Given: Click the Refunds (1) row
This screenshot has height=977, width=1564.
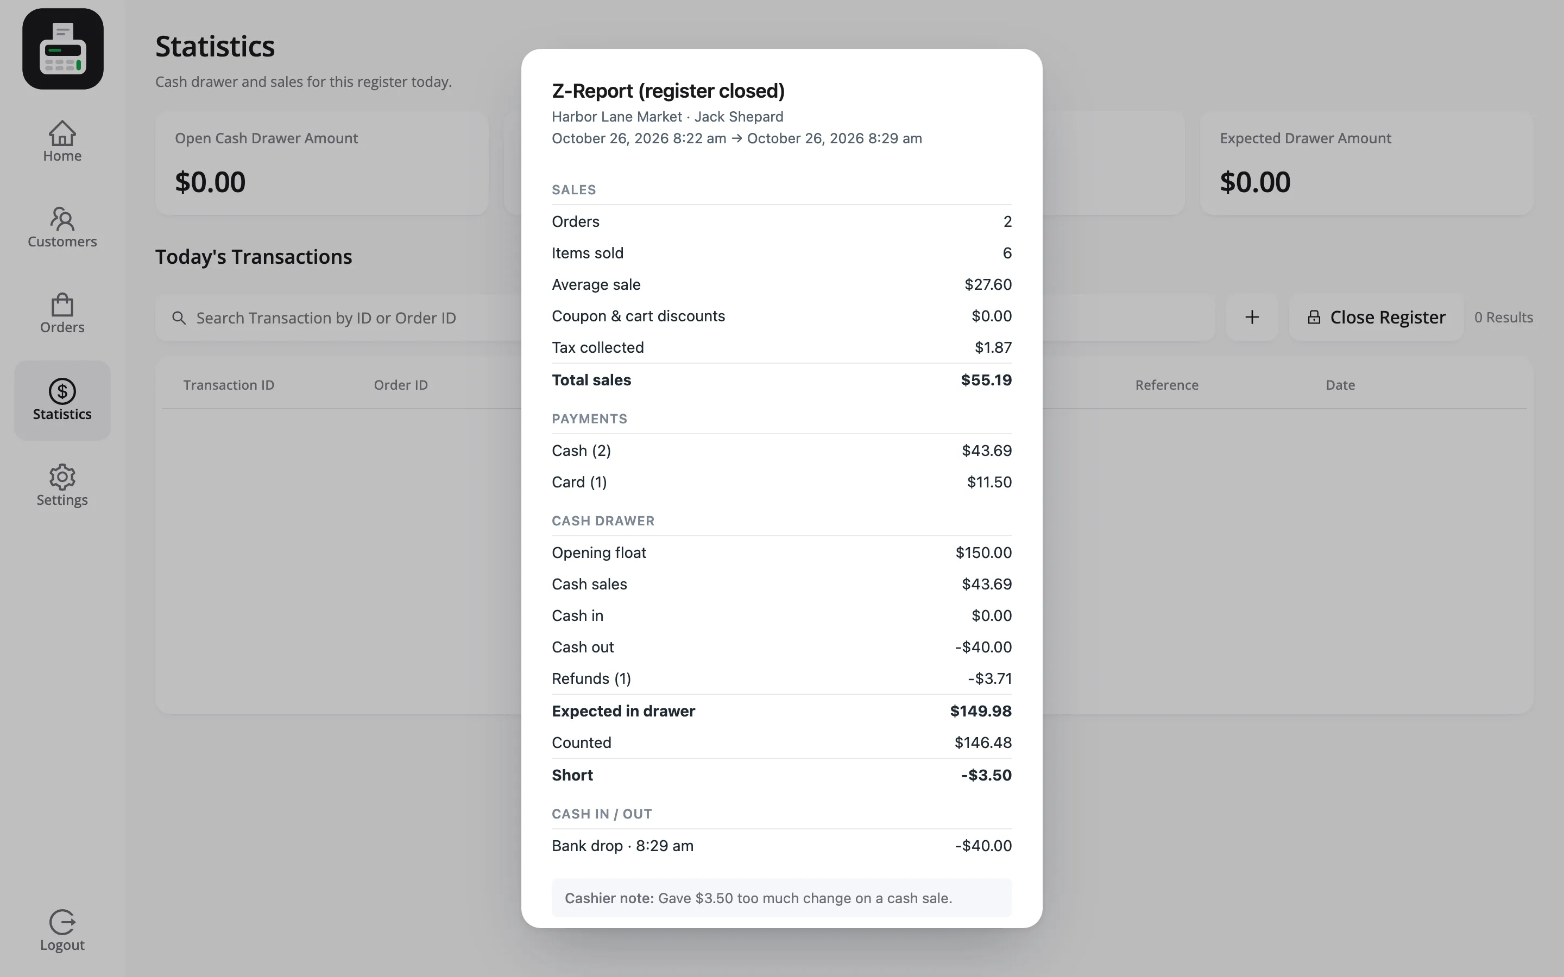Looking at the screenshot, I should (781, 678).
